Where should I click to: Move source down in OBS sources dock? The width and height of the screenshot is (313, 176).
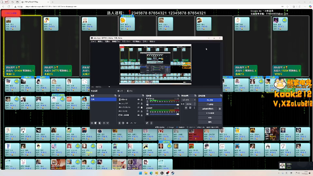tap(135, 123)
